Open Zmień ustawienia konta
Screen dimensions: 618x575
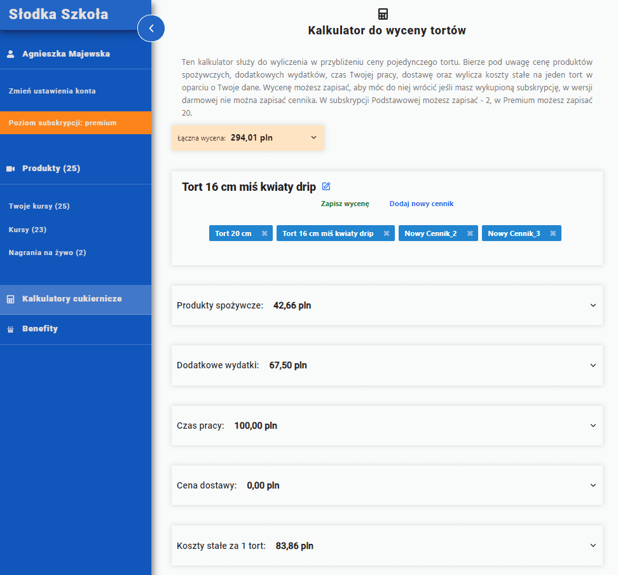[x=52, y=91]
